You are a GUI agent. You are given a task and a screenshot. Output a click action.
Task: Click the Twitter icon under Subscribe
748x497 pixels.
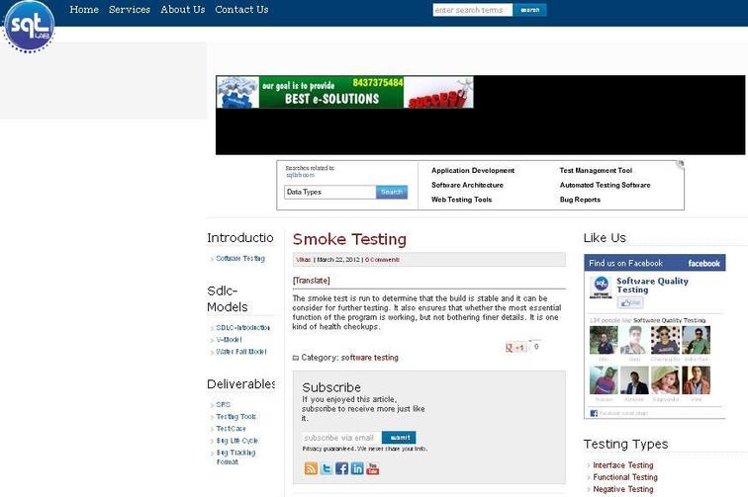click(x=326, y=468)
